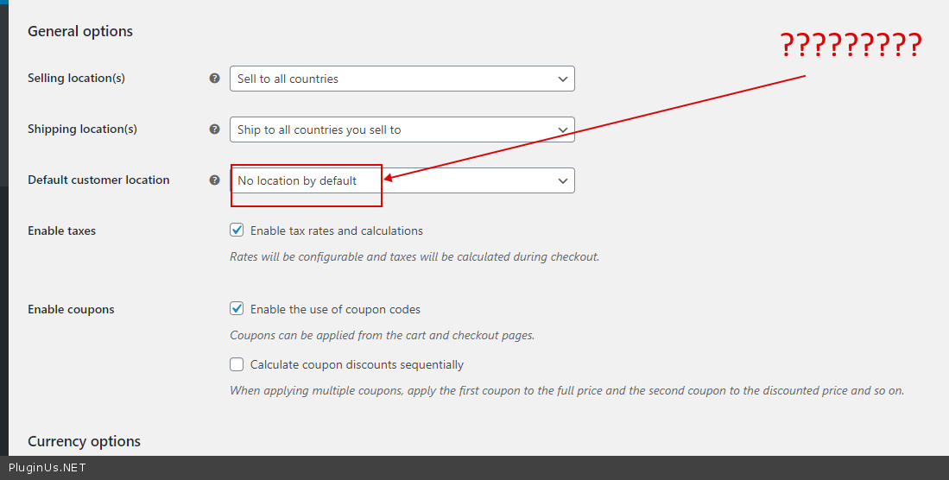Click the Currency options heading

coord(84,441)
